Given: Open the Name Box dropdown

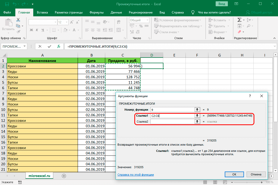Looking at the screenshot, I should pos(24,46).
